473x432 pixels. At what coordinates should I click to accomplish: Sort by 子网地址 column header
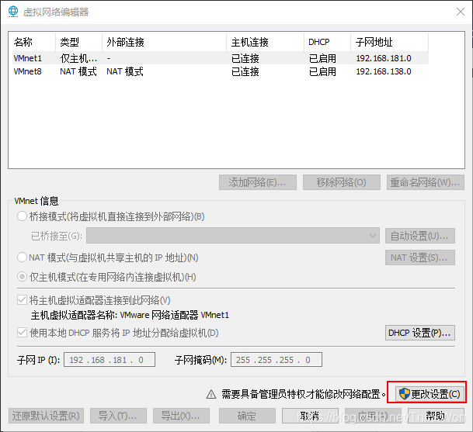click(389, 42)
